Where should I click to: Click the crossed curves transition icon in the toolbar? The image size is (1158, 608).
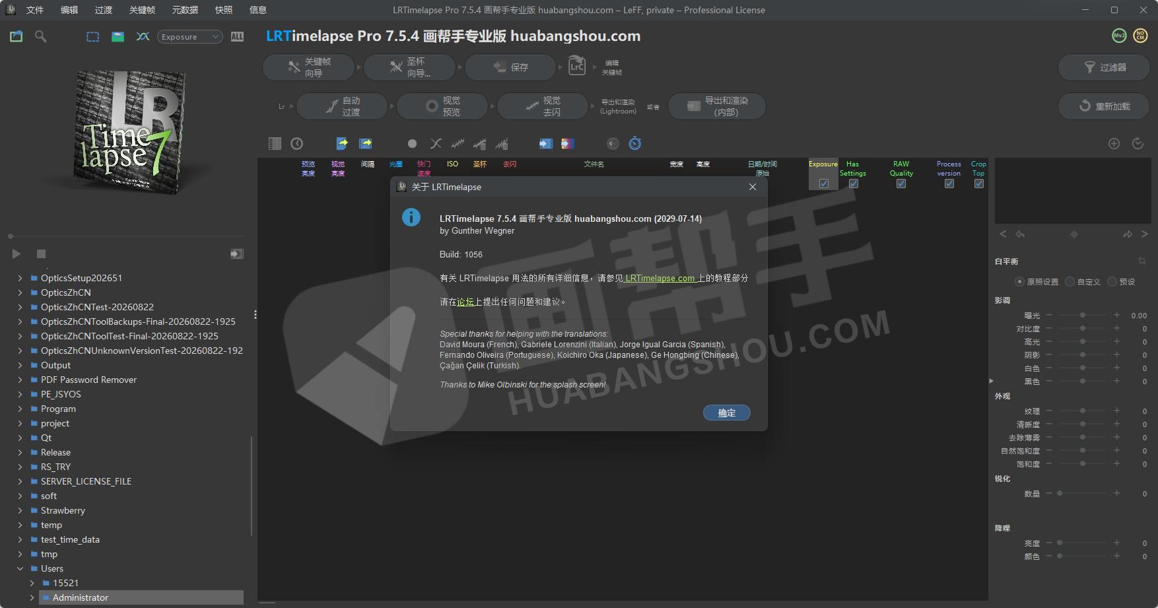pos(436,143)
